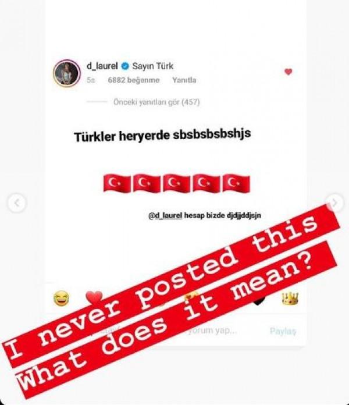349x405 pixels.
Task: Tap Yanıtla to reply to comment
Action: click(x=184, y=80)
